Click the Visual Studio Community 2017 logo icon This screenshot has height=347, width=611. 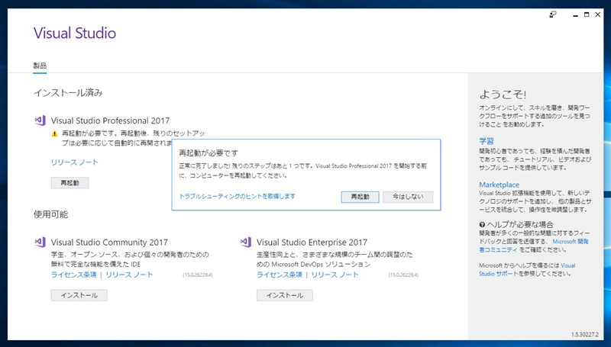(x=40, y=243)
